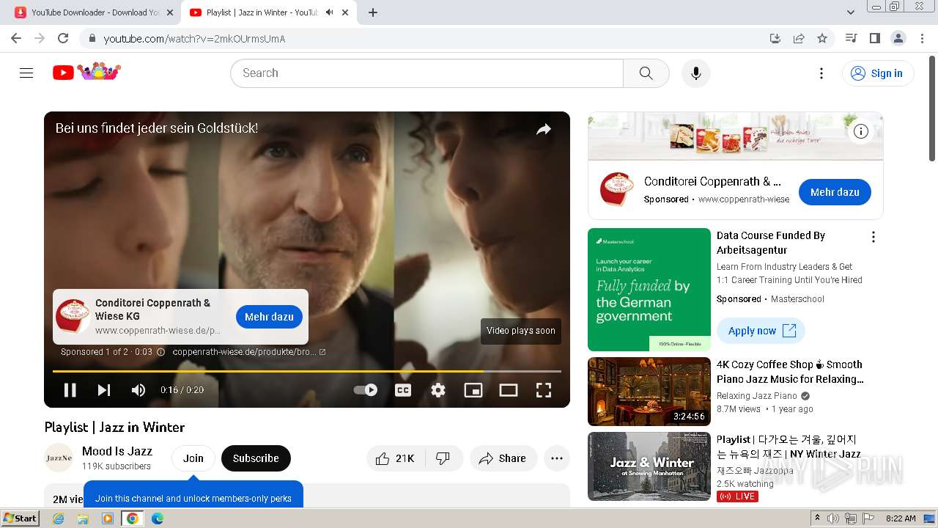Install app icon in address bar
The height and width of the screenshot is (528, 938).
tap(775, 38)
